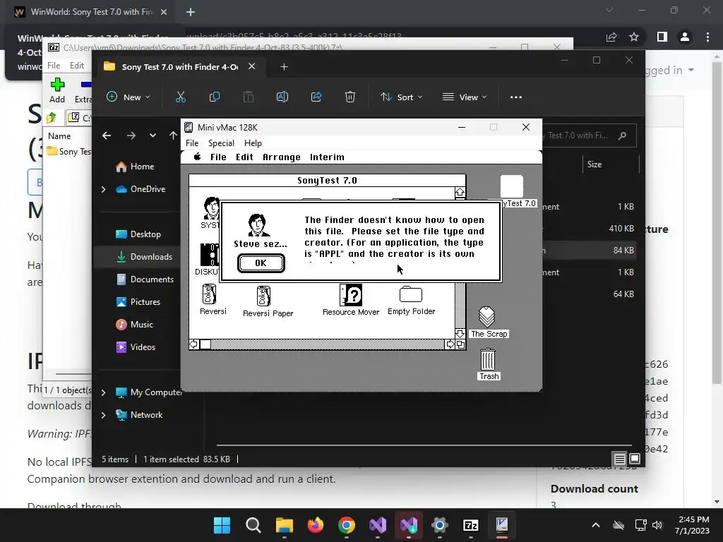Click the Up directory arrow in File Explorer
Screen dimensions: 723x542
(x=173, y=135)
